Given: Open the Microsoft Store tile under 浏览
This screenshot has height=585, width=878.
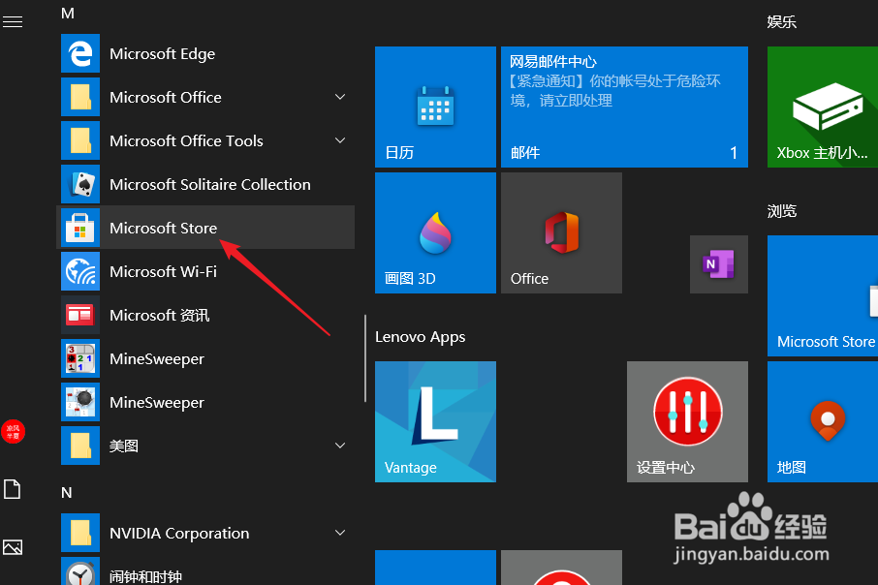Looking at the screenshot, I should 823,295.
